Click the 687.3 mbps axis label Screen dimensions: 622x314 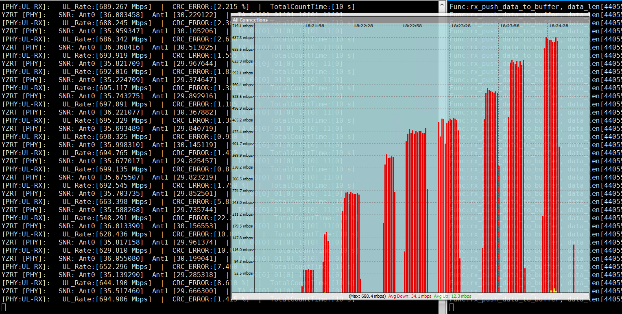click(242, 37)
